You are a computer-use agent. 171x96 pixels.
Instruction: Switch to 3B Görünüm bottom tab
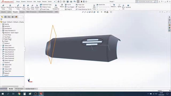[x=19, y=89]
